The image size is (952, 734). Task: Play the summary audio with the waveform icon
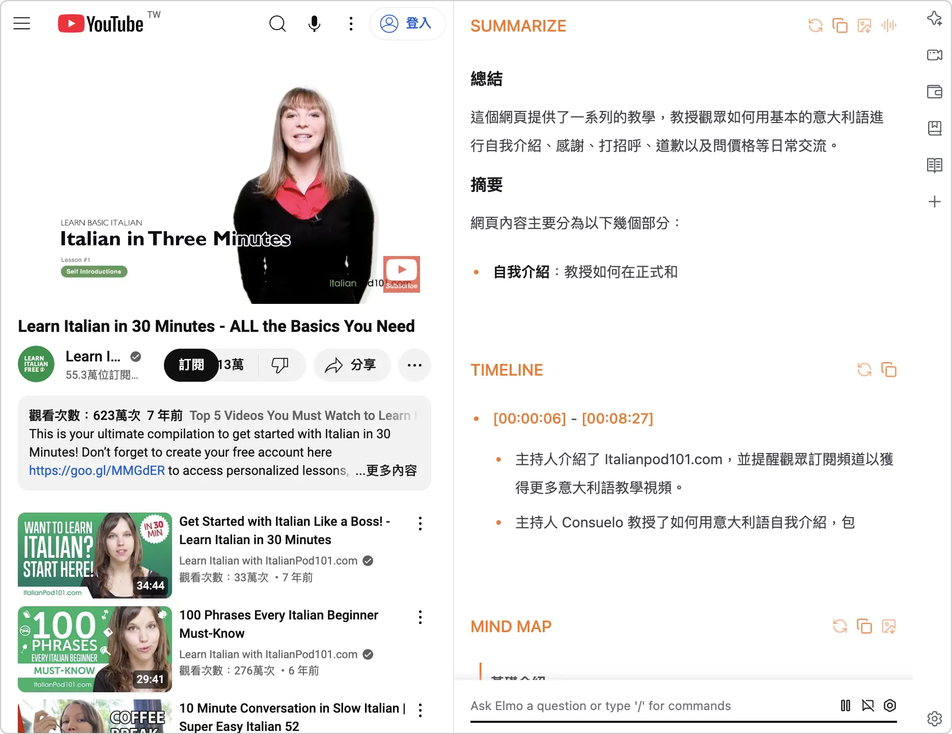coord(889,25)
